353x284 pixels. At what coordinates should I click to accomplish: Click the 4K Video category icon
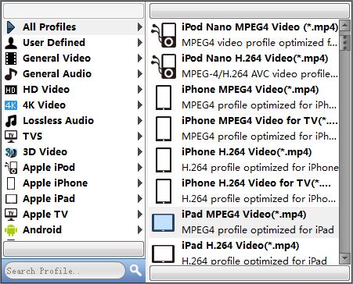pos(11,105)
